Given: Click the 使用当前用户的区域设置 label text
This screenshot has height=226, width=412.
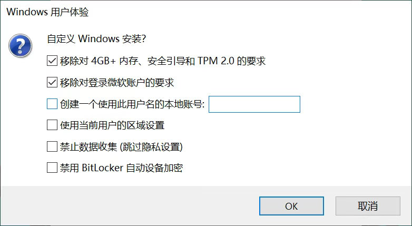Looking at the screenshot, I should (112, 125).
